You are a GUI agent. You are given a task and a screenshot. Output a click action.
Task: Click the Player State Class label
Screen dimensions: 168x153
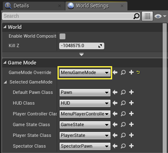click(32, 135)
